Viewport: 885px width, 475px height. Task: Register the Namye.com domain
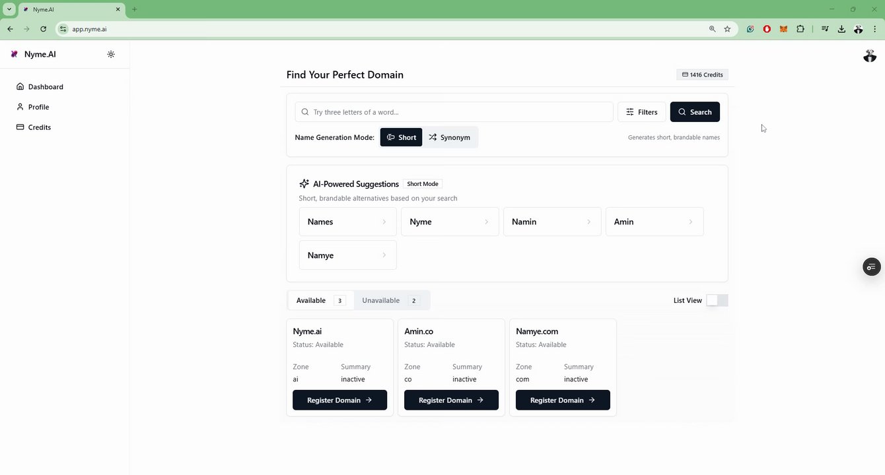[563, 400]
